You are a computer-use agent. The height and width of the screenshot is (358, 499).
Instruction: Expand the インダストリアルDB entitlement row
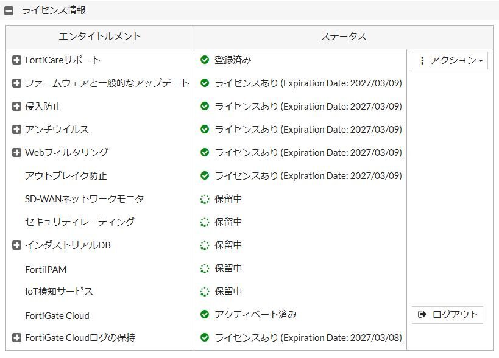[x=16, y=245]
